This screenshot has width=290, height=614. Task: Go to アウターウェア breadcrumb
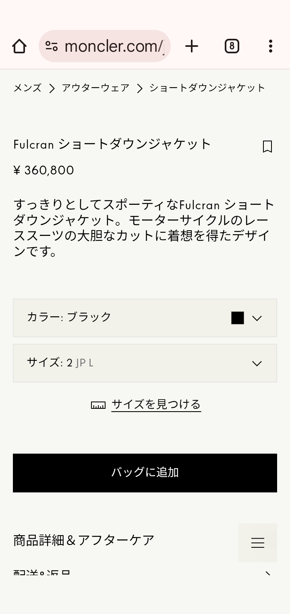[x=95, y=88]
